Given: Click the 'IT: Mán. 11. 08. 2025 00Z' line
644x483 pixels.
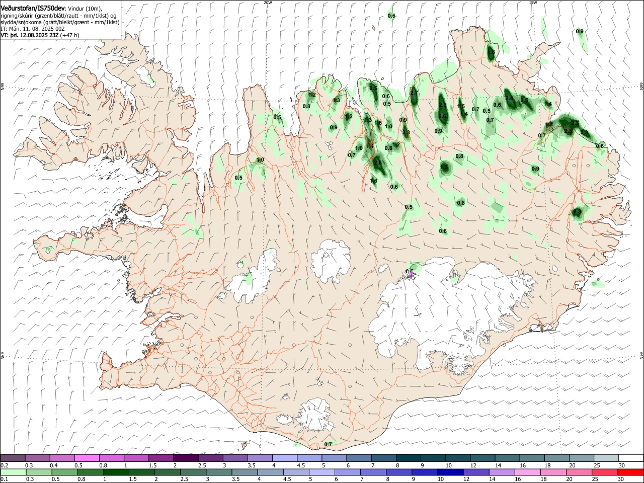Looking at the screenshot, I should [33, 29].
